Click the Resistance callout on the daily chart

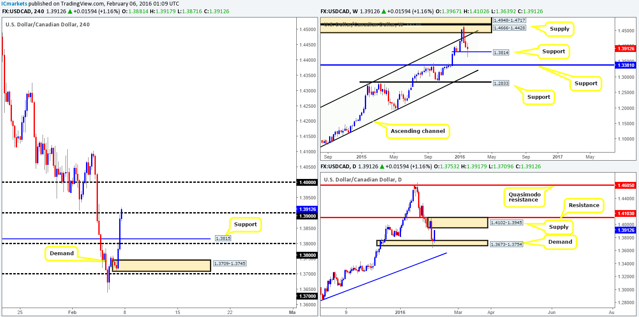click(584, 205)
